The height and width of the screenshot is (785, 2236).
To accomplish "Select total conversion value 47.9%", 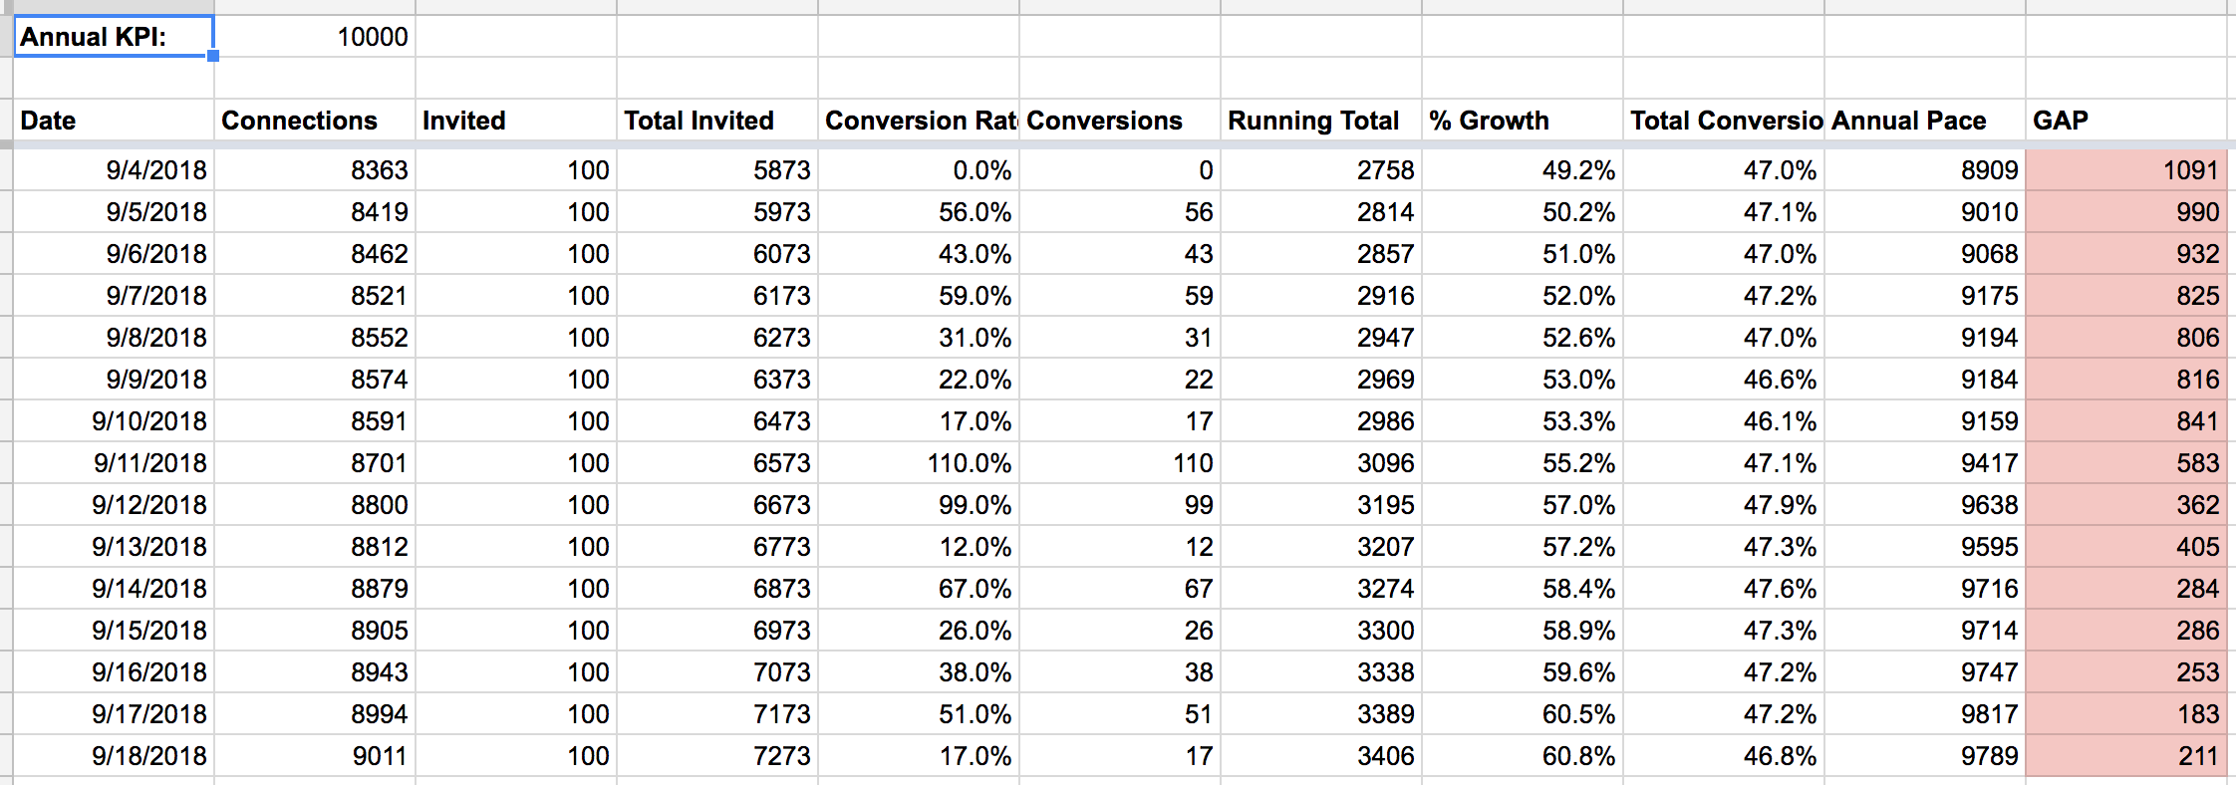I will tap(1724, 505).
